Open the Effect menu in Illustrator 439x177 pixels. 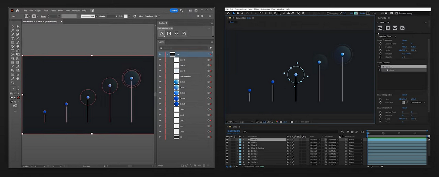(61, 11)
